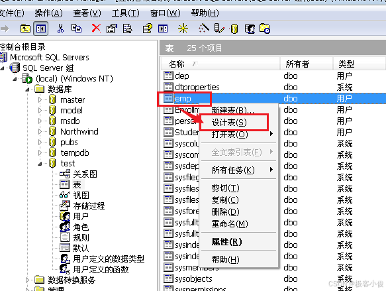Collapse the 数据库 folder node
The image size is (386, 291).
(27, 89)
